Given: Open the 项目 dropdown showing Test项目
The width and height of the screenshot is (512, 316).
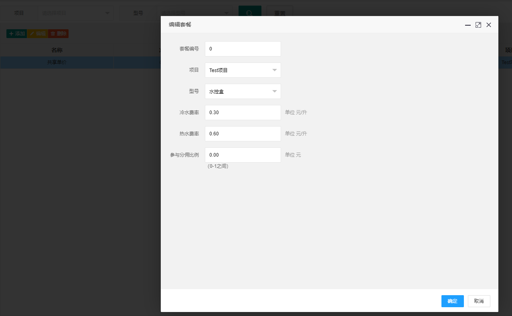Looking at the screenshot, I should [x=243, y=70].
